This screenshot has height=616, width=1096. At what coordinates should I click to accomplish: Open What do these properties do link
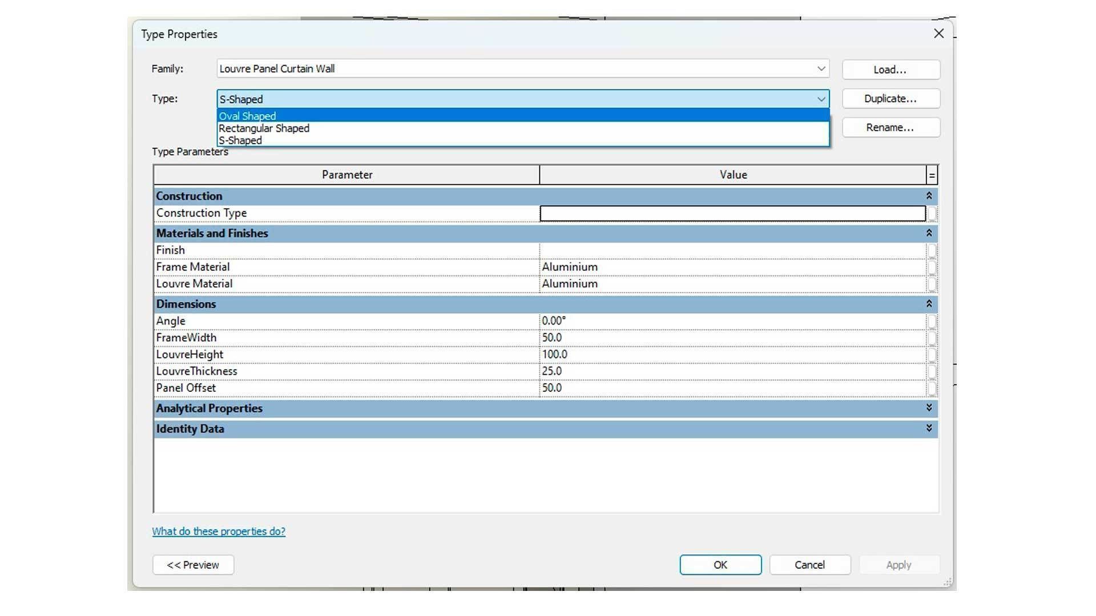(219, 532)
